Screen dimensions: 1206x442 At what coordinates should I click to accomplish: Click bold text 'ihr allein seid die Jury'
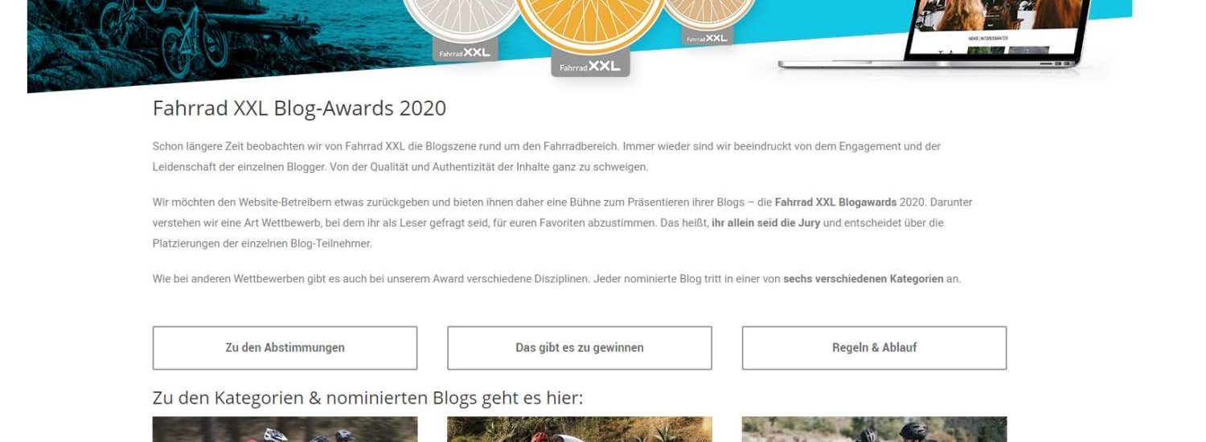765,223
